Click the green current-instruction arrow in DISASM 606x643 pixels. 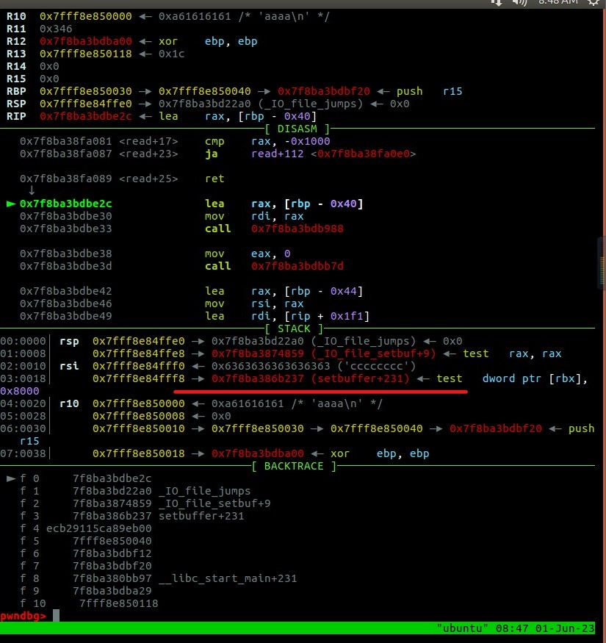(x=10, y=204)
